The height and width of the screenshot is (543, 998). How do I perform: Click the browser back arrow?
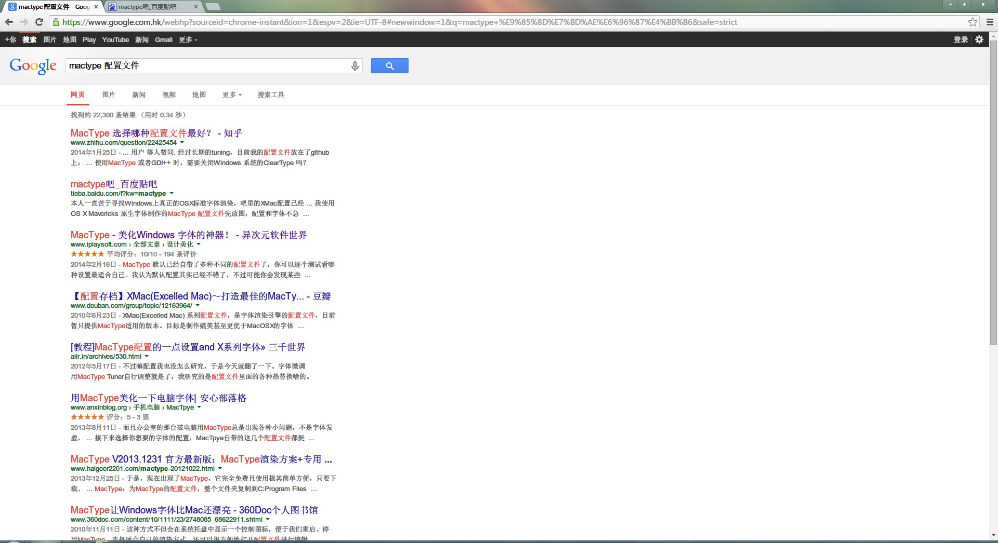pyautogui.click(x=9, y=22)
